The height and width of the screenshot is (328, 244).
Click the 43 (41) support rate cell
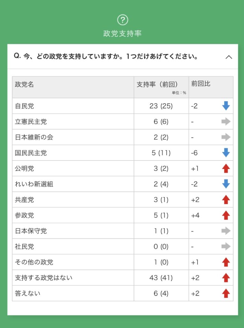[161, 278]
